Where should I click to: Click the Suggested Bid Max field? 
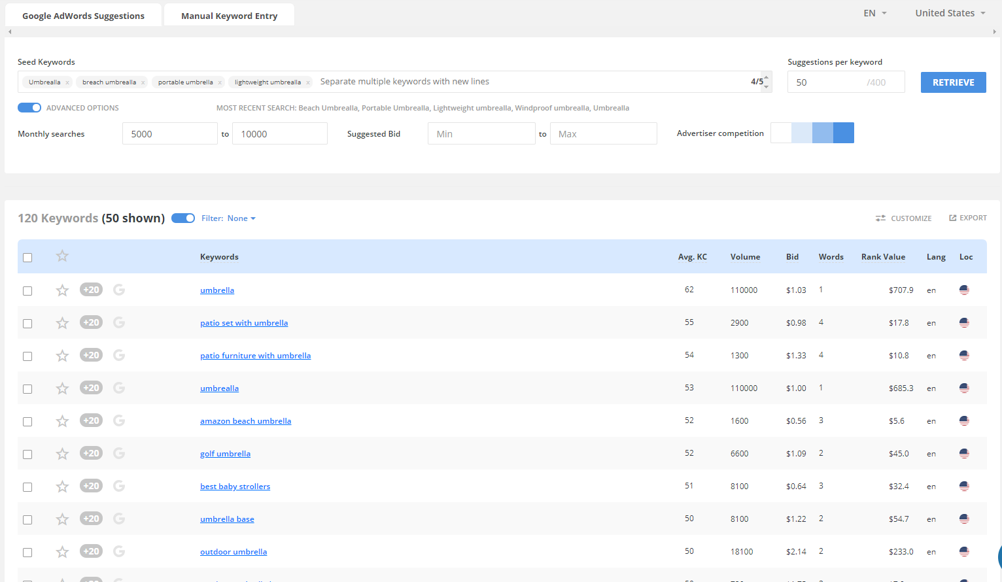pos(603,133)
